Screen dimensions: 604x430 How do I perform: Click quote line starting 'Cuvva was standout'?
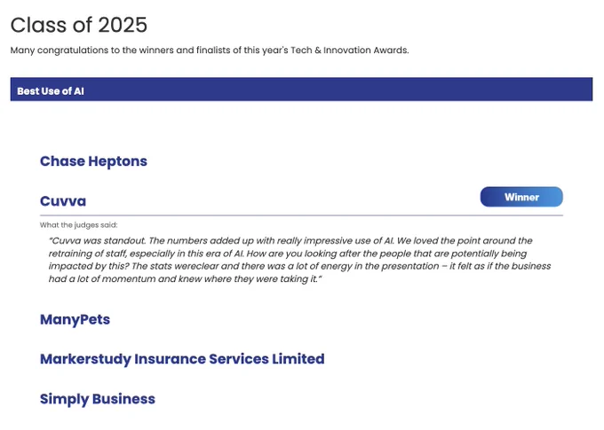pyautogui.click(x=290, y=241)
